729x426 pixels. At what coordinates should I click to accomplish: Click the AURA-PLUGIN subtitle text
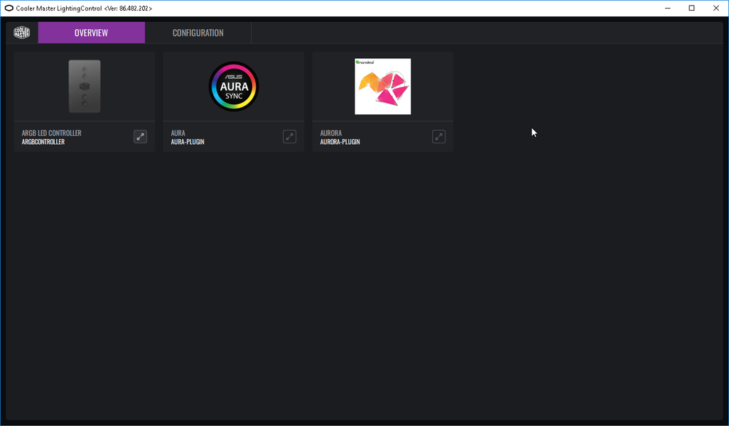point(188,142)
